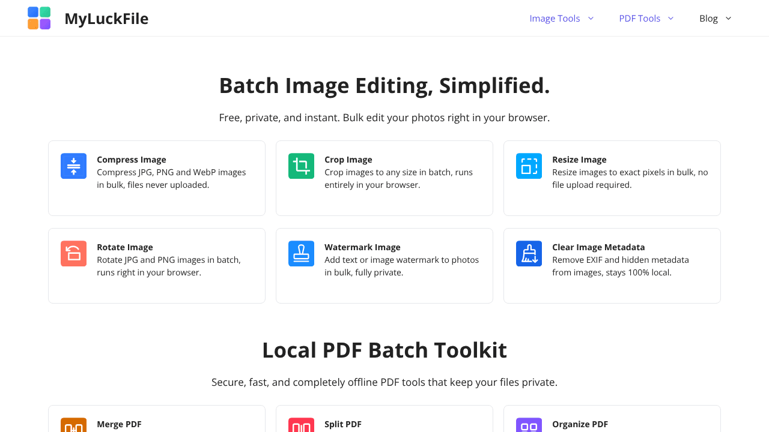This screenshot has width=769, height=432.
Task: Select the green Crop Image icon
Action: [x=301, y=166]
